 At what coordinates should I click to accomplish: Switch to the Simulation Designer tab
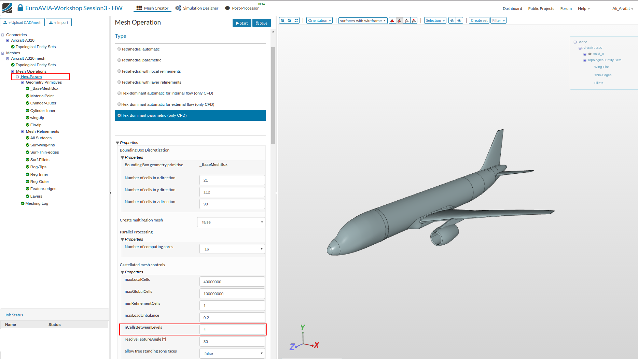197,8
